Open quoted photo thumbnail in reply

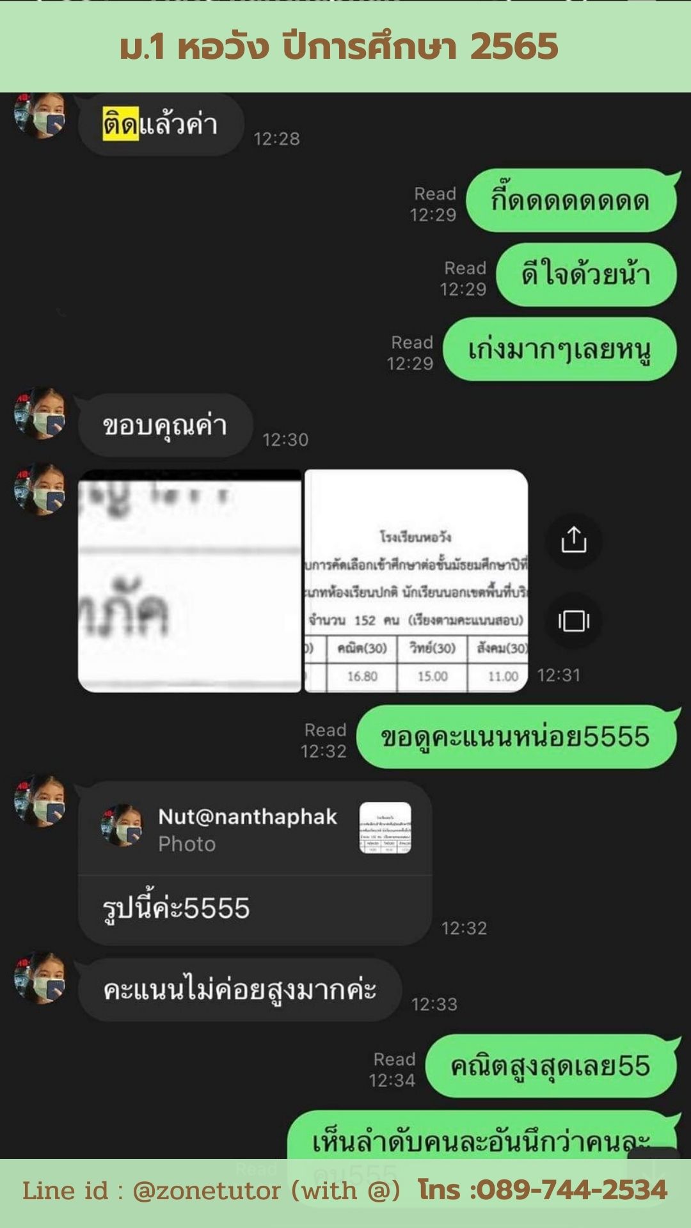[x=385, y=828]
